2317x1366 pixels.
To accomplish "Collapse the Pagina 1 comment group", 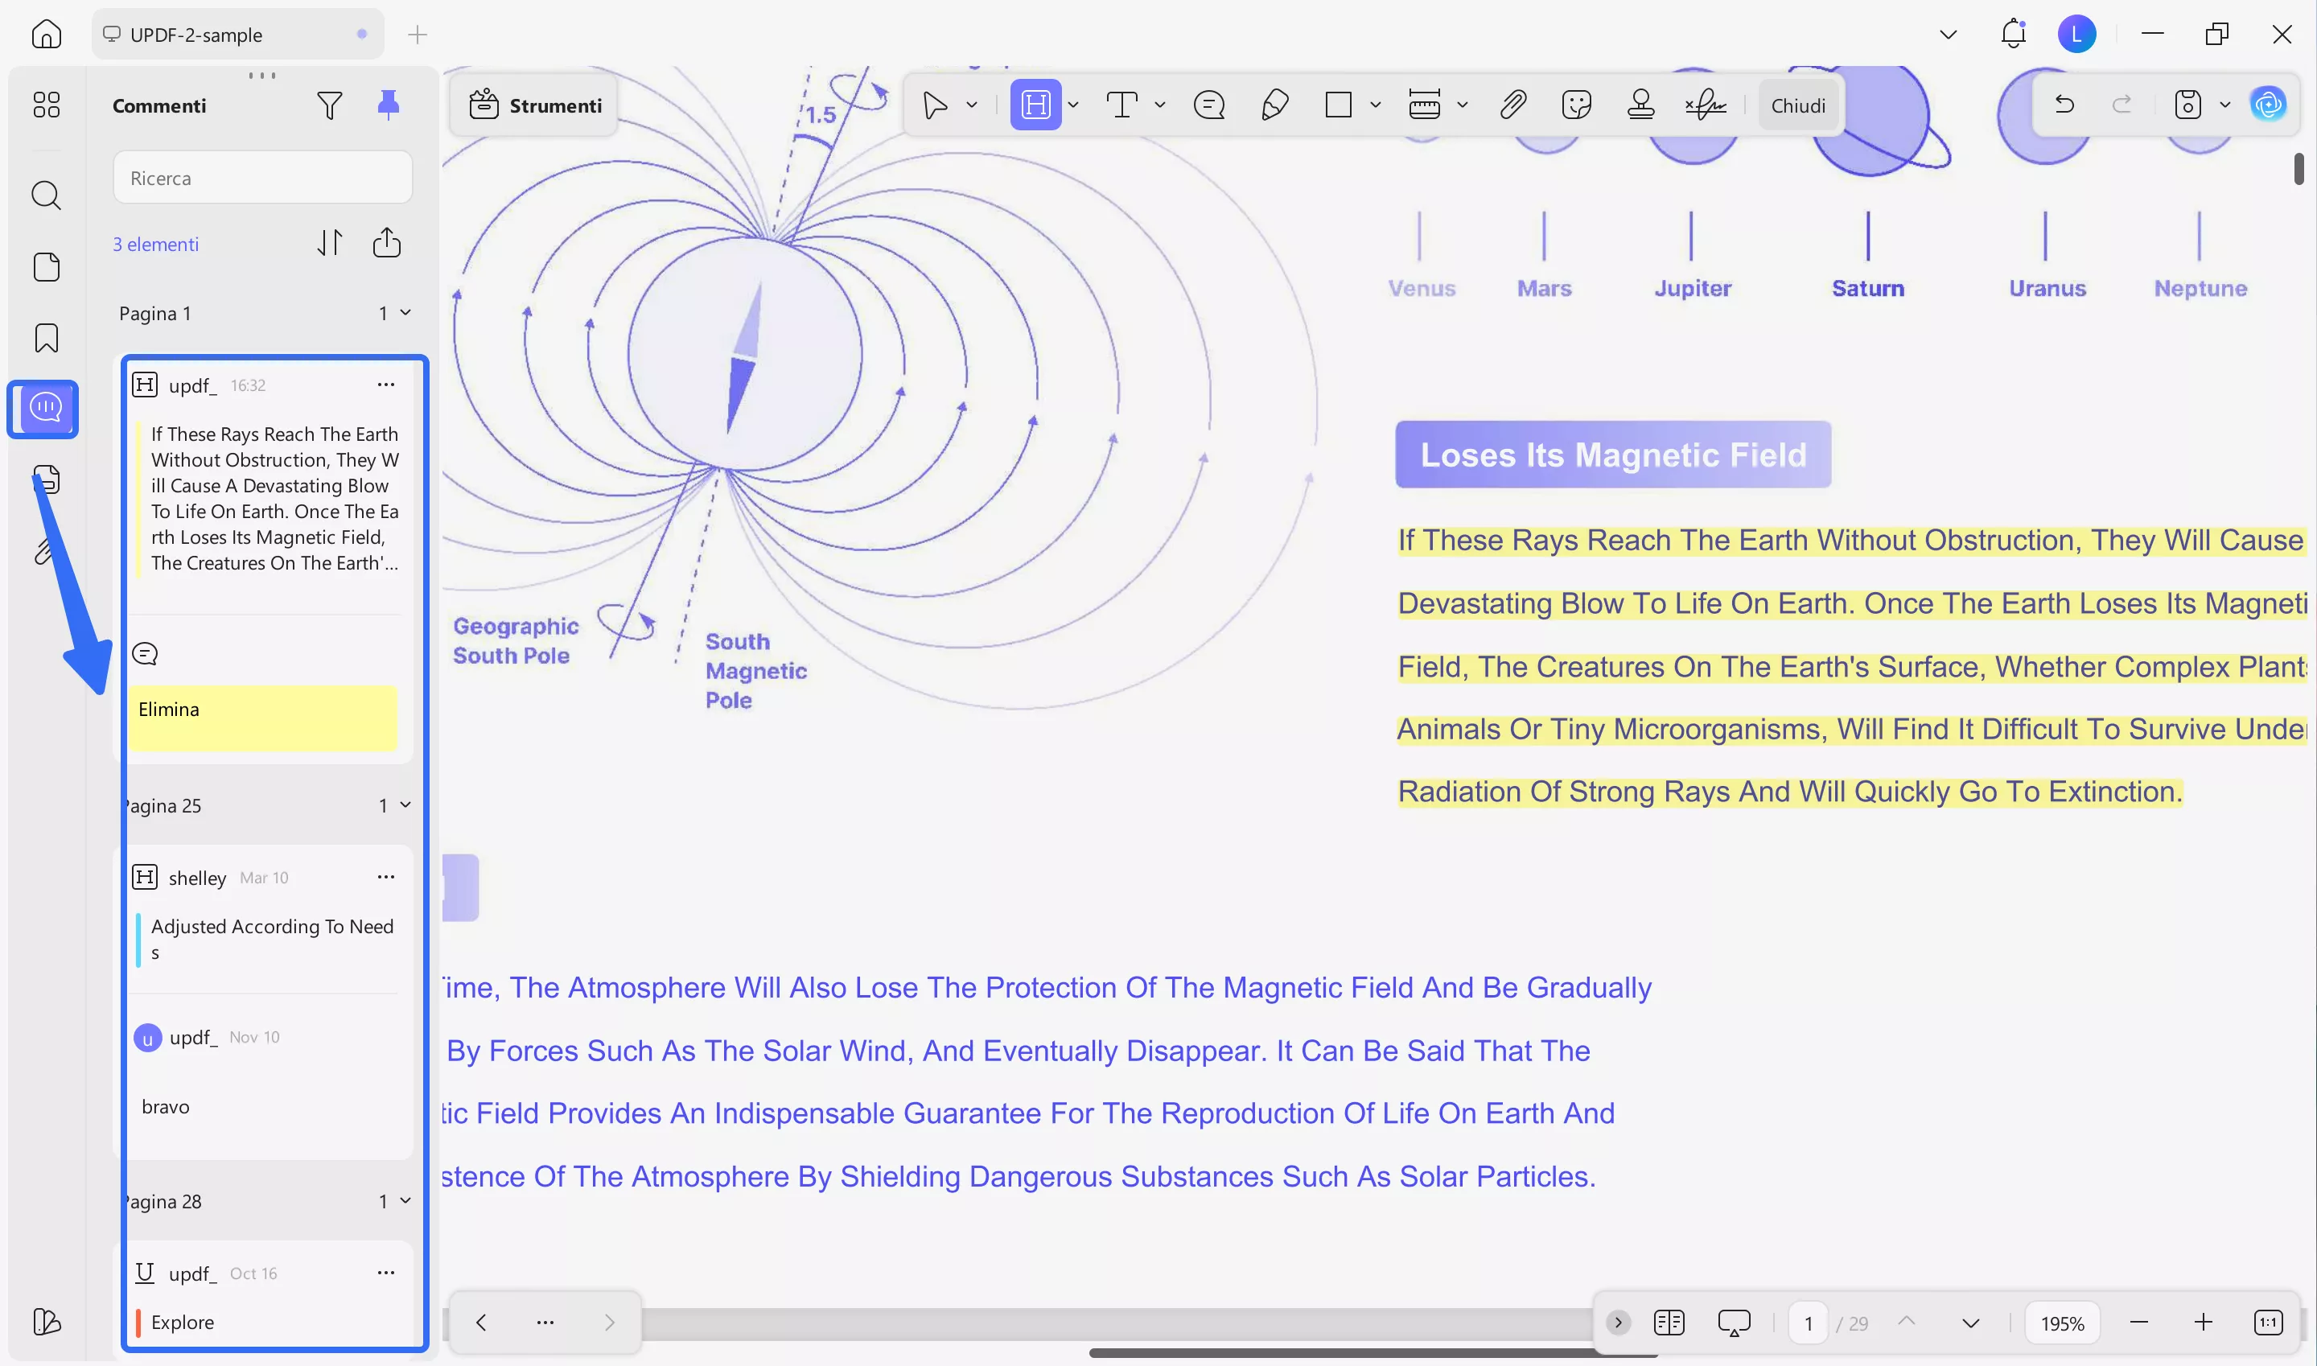I will coord(405,313).
